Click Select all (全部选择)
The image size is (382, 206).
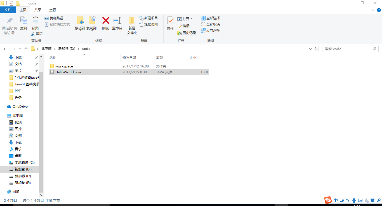click(x=211, y=18)
